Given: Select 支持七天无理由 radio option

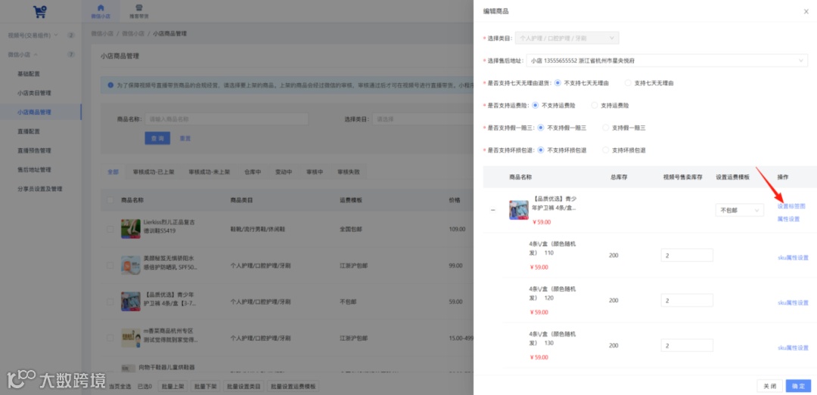Looking at the screenshot, I should (x=627, y=83).
